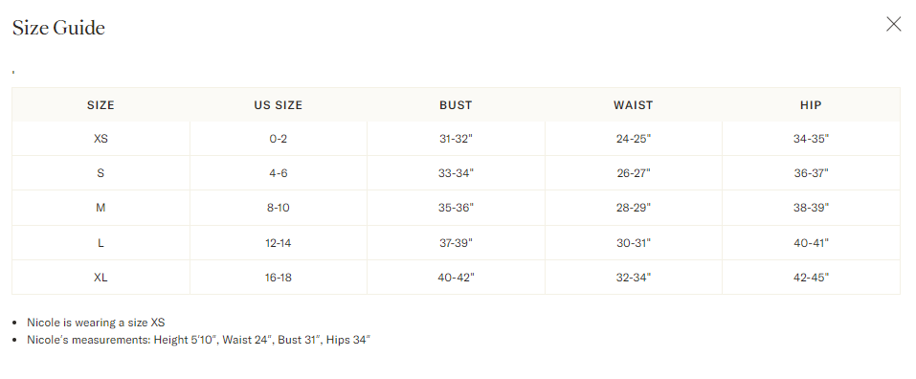916x379 pixels.
Task: Click the US size 12-14 cell
Action: (279, 243)
